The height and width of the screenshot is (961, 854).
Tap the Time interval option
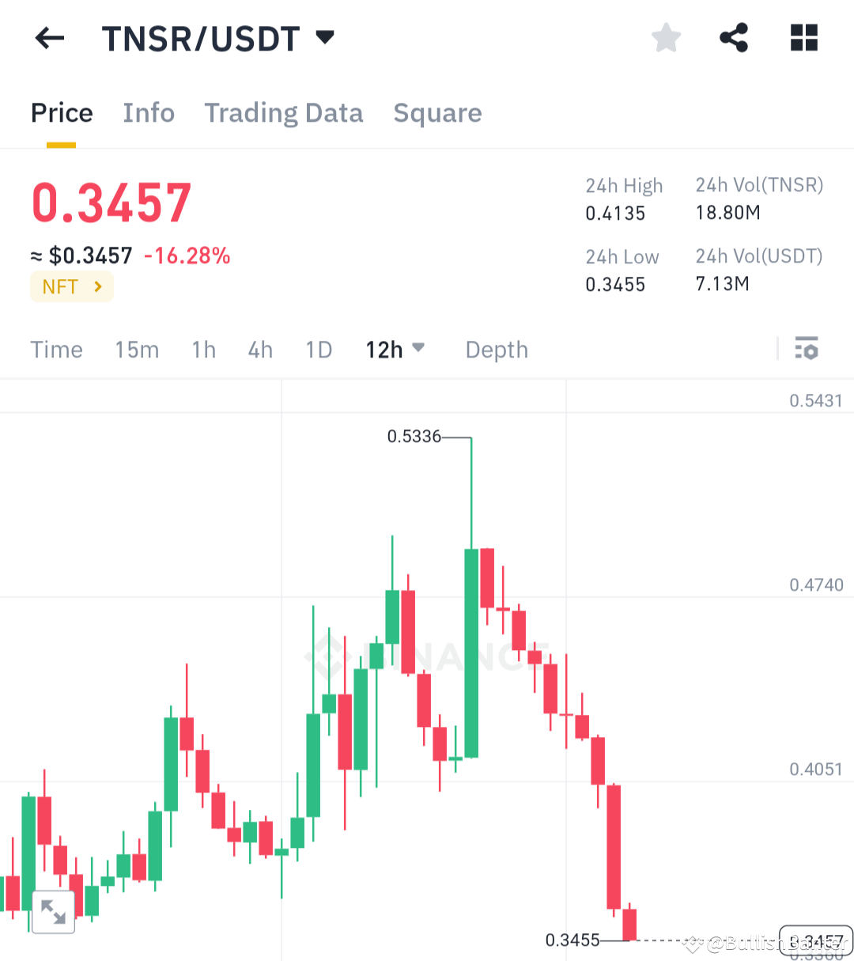click(x=56, y=349)
